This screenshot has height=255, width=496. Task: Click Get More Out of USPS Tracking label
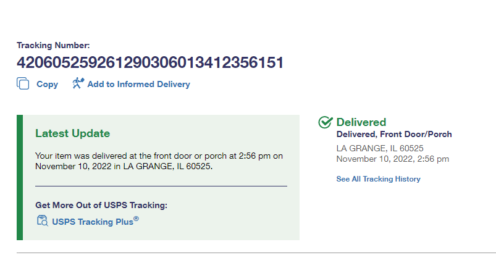[x=101, y=205]
